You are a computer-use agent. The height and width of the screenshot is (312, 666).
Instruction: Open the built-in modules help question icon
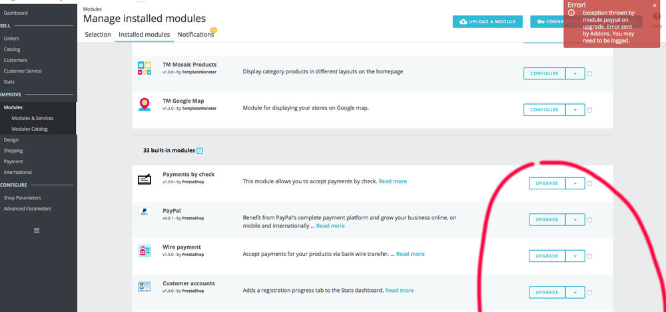(x=200, y=151)
